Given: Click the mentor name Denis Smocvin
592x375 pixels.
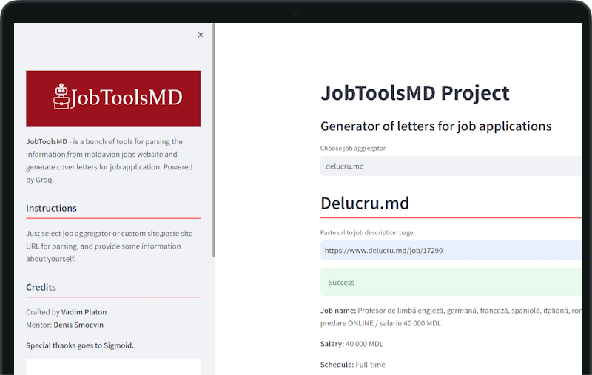Looking at the screenshot, I should 78,325.
